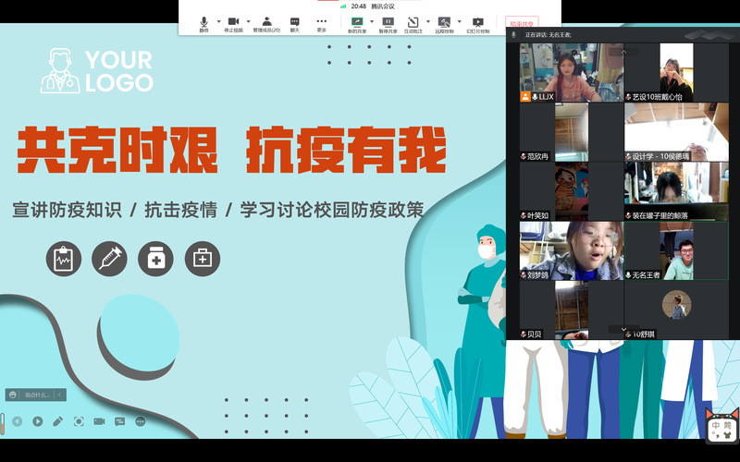
Task: Open the chat window from toolbar
Action: (294, 23)
